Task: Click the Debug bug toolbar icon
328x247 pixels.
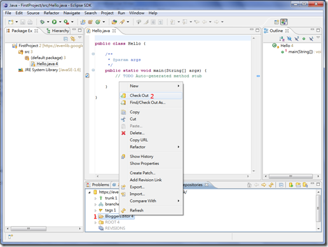Action: pos(43,22)
